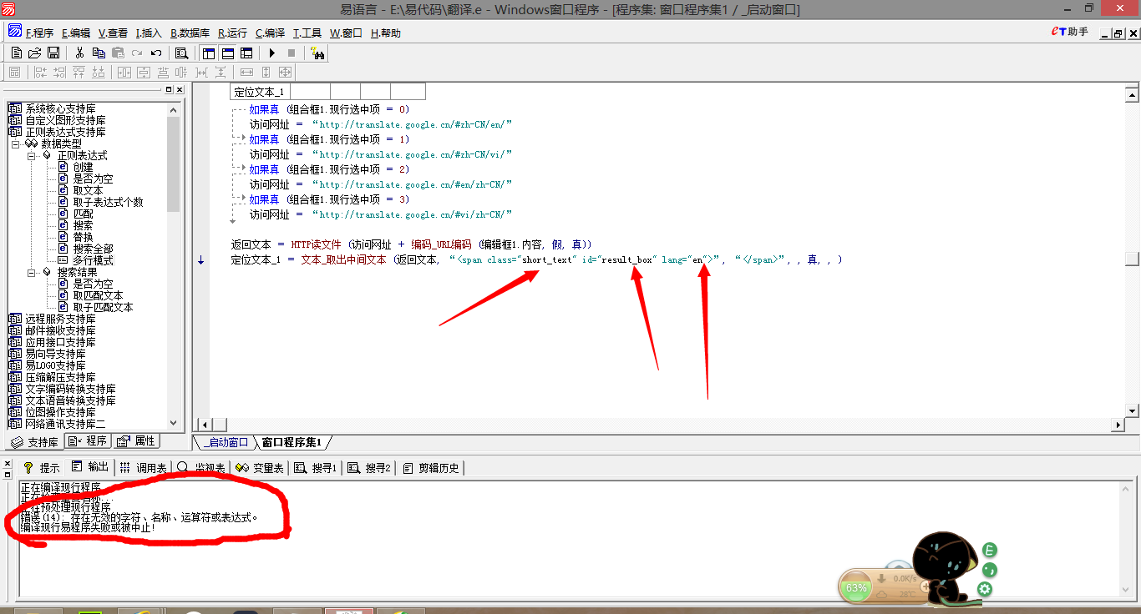Image resolution: width=1141 pixels, height=614 pixels.
Task: Select the 取子表达式个数 method item
Action: click(109, 202)
